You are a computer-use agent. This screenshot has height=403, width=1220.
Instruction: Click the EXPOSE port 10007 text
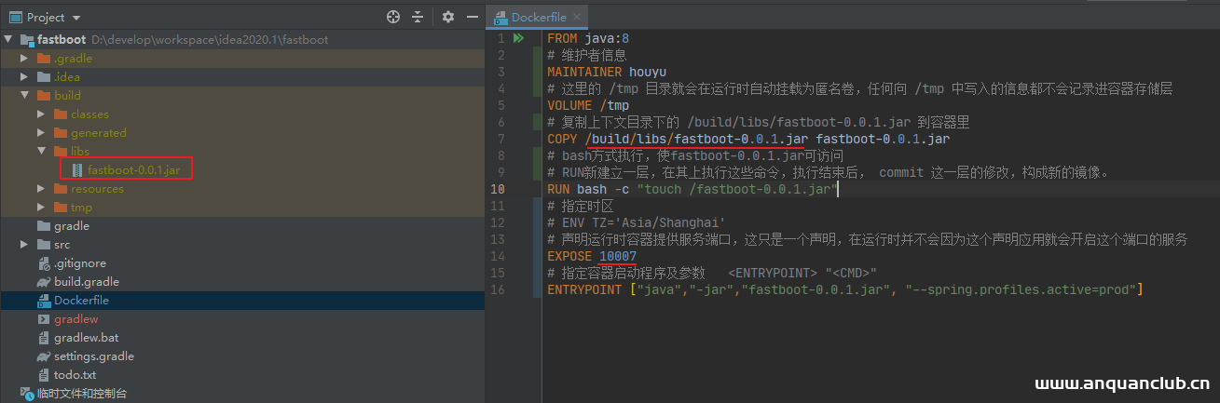point(617,256)
